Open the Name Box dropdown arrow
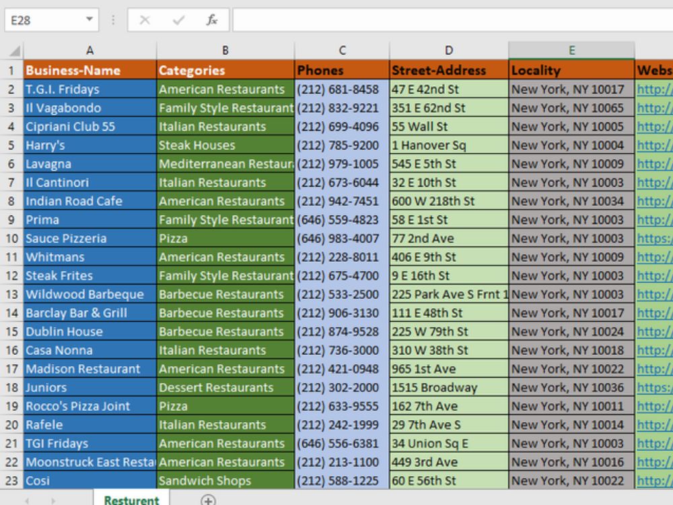 click(x=90, y=20)
